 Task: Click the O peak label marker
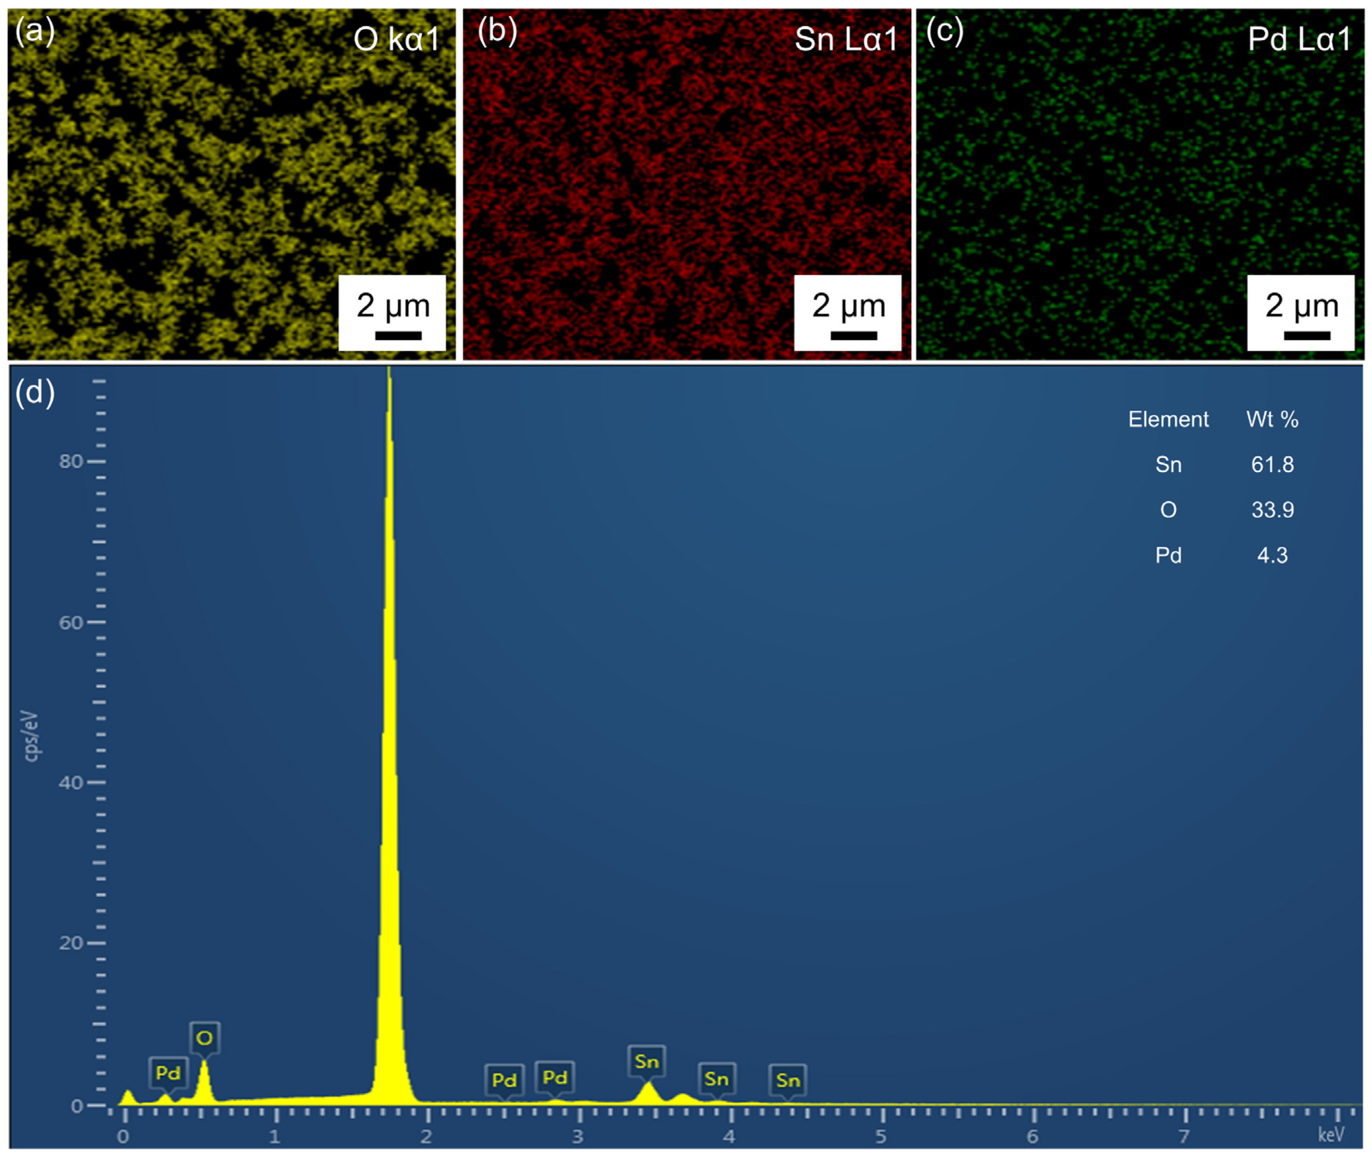pos(204,1038)
